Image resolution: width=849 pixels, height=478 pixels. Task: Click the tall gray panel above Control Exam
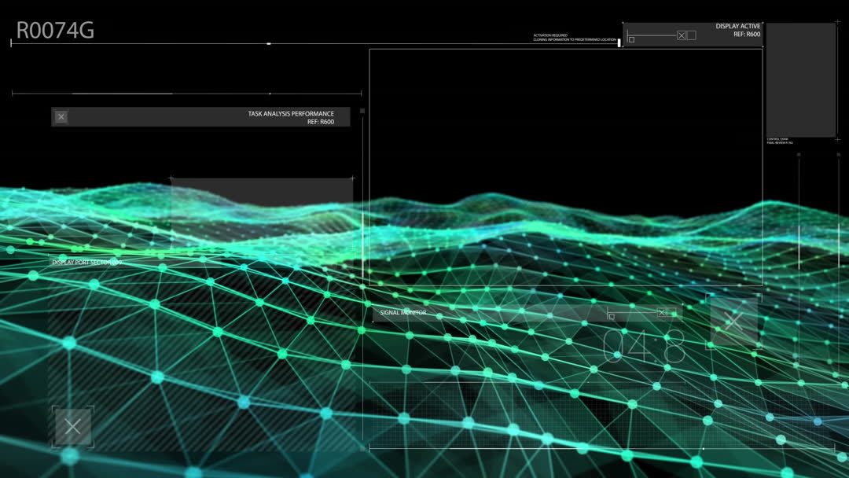tap(800, 79)
